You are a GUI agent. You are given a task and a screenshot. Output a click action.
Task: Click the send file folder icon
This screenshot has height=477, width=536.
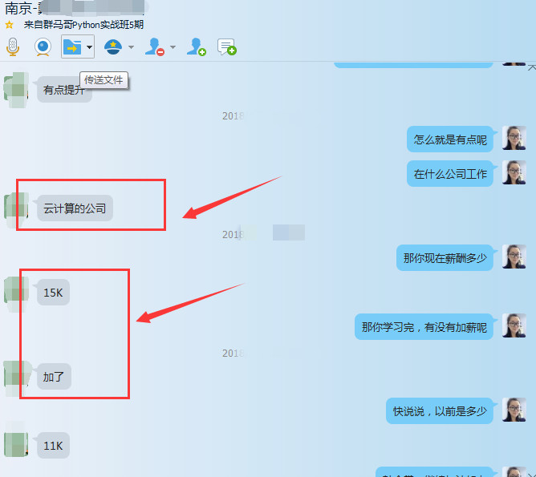[x=71, y=47]
